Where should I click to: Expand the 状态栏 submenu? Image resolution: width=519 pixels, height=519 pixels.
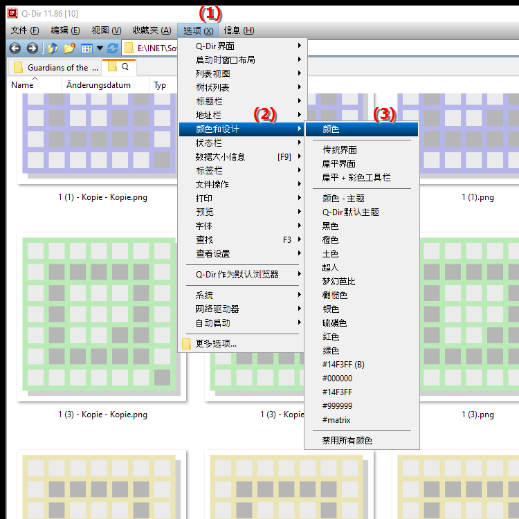241,143
